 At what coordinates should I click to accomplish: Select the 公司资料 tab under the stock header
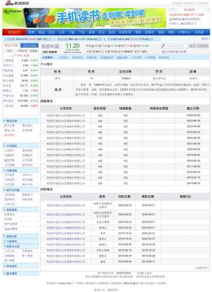click(48, 58)
